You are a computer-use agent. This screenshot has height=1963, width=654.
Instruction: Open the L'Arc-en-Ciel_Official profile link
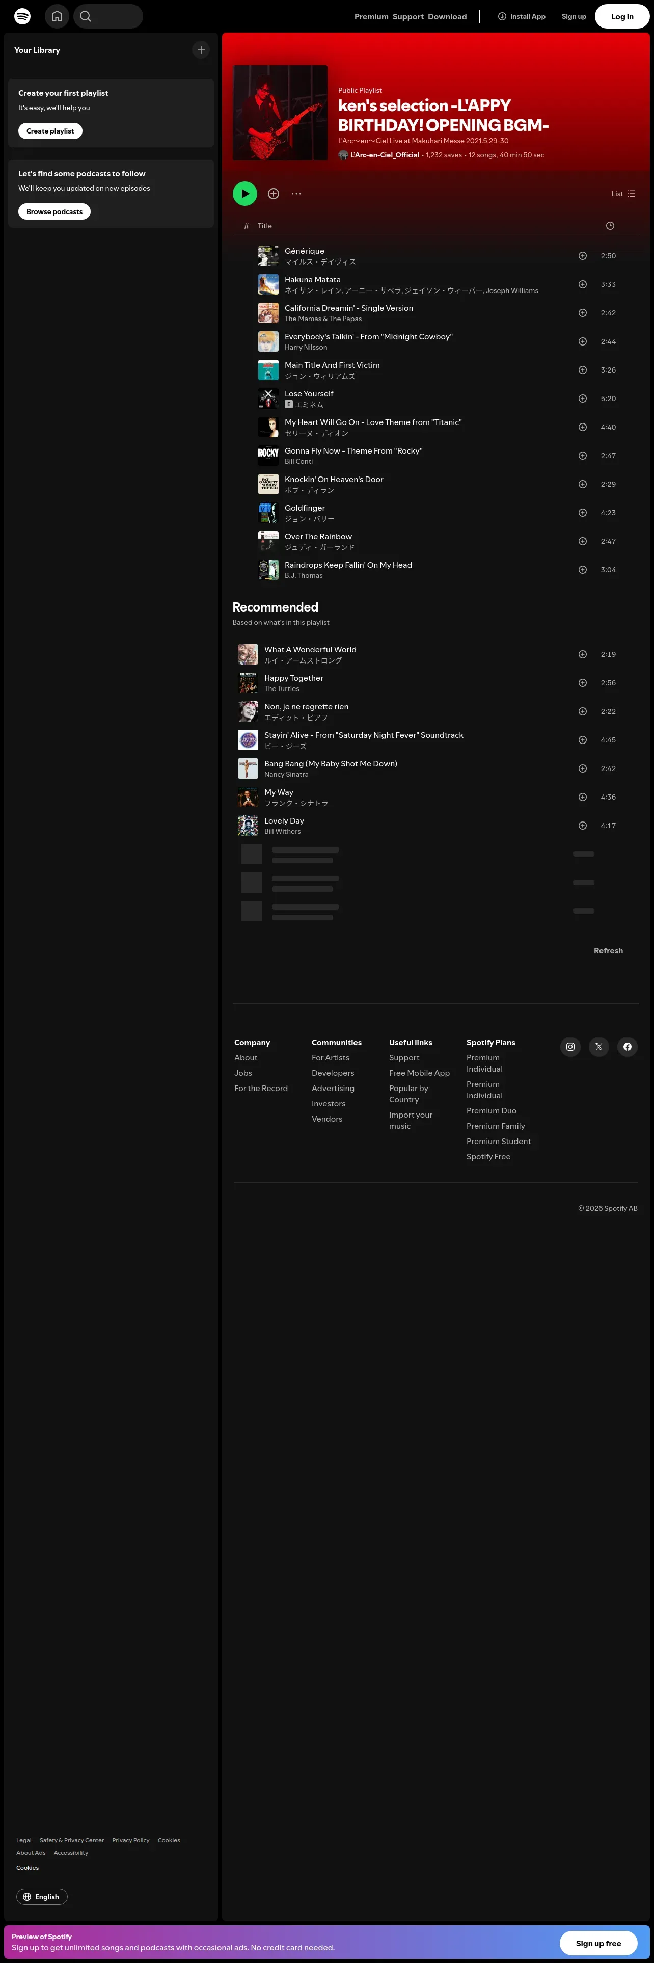[385, 155]
